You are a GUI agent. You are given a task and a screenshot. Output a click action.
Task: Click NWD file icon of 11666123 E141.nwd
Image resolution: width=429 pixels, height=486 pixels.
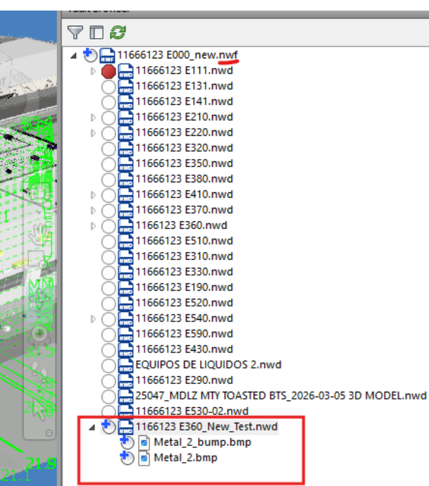click(125, 101)
